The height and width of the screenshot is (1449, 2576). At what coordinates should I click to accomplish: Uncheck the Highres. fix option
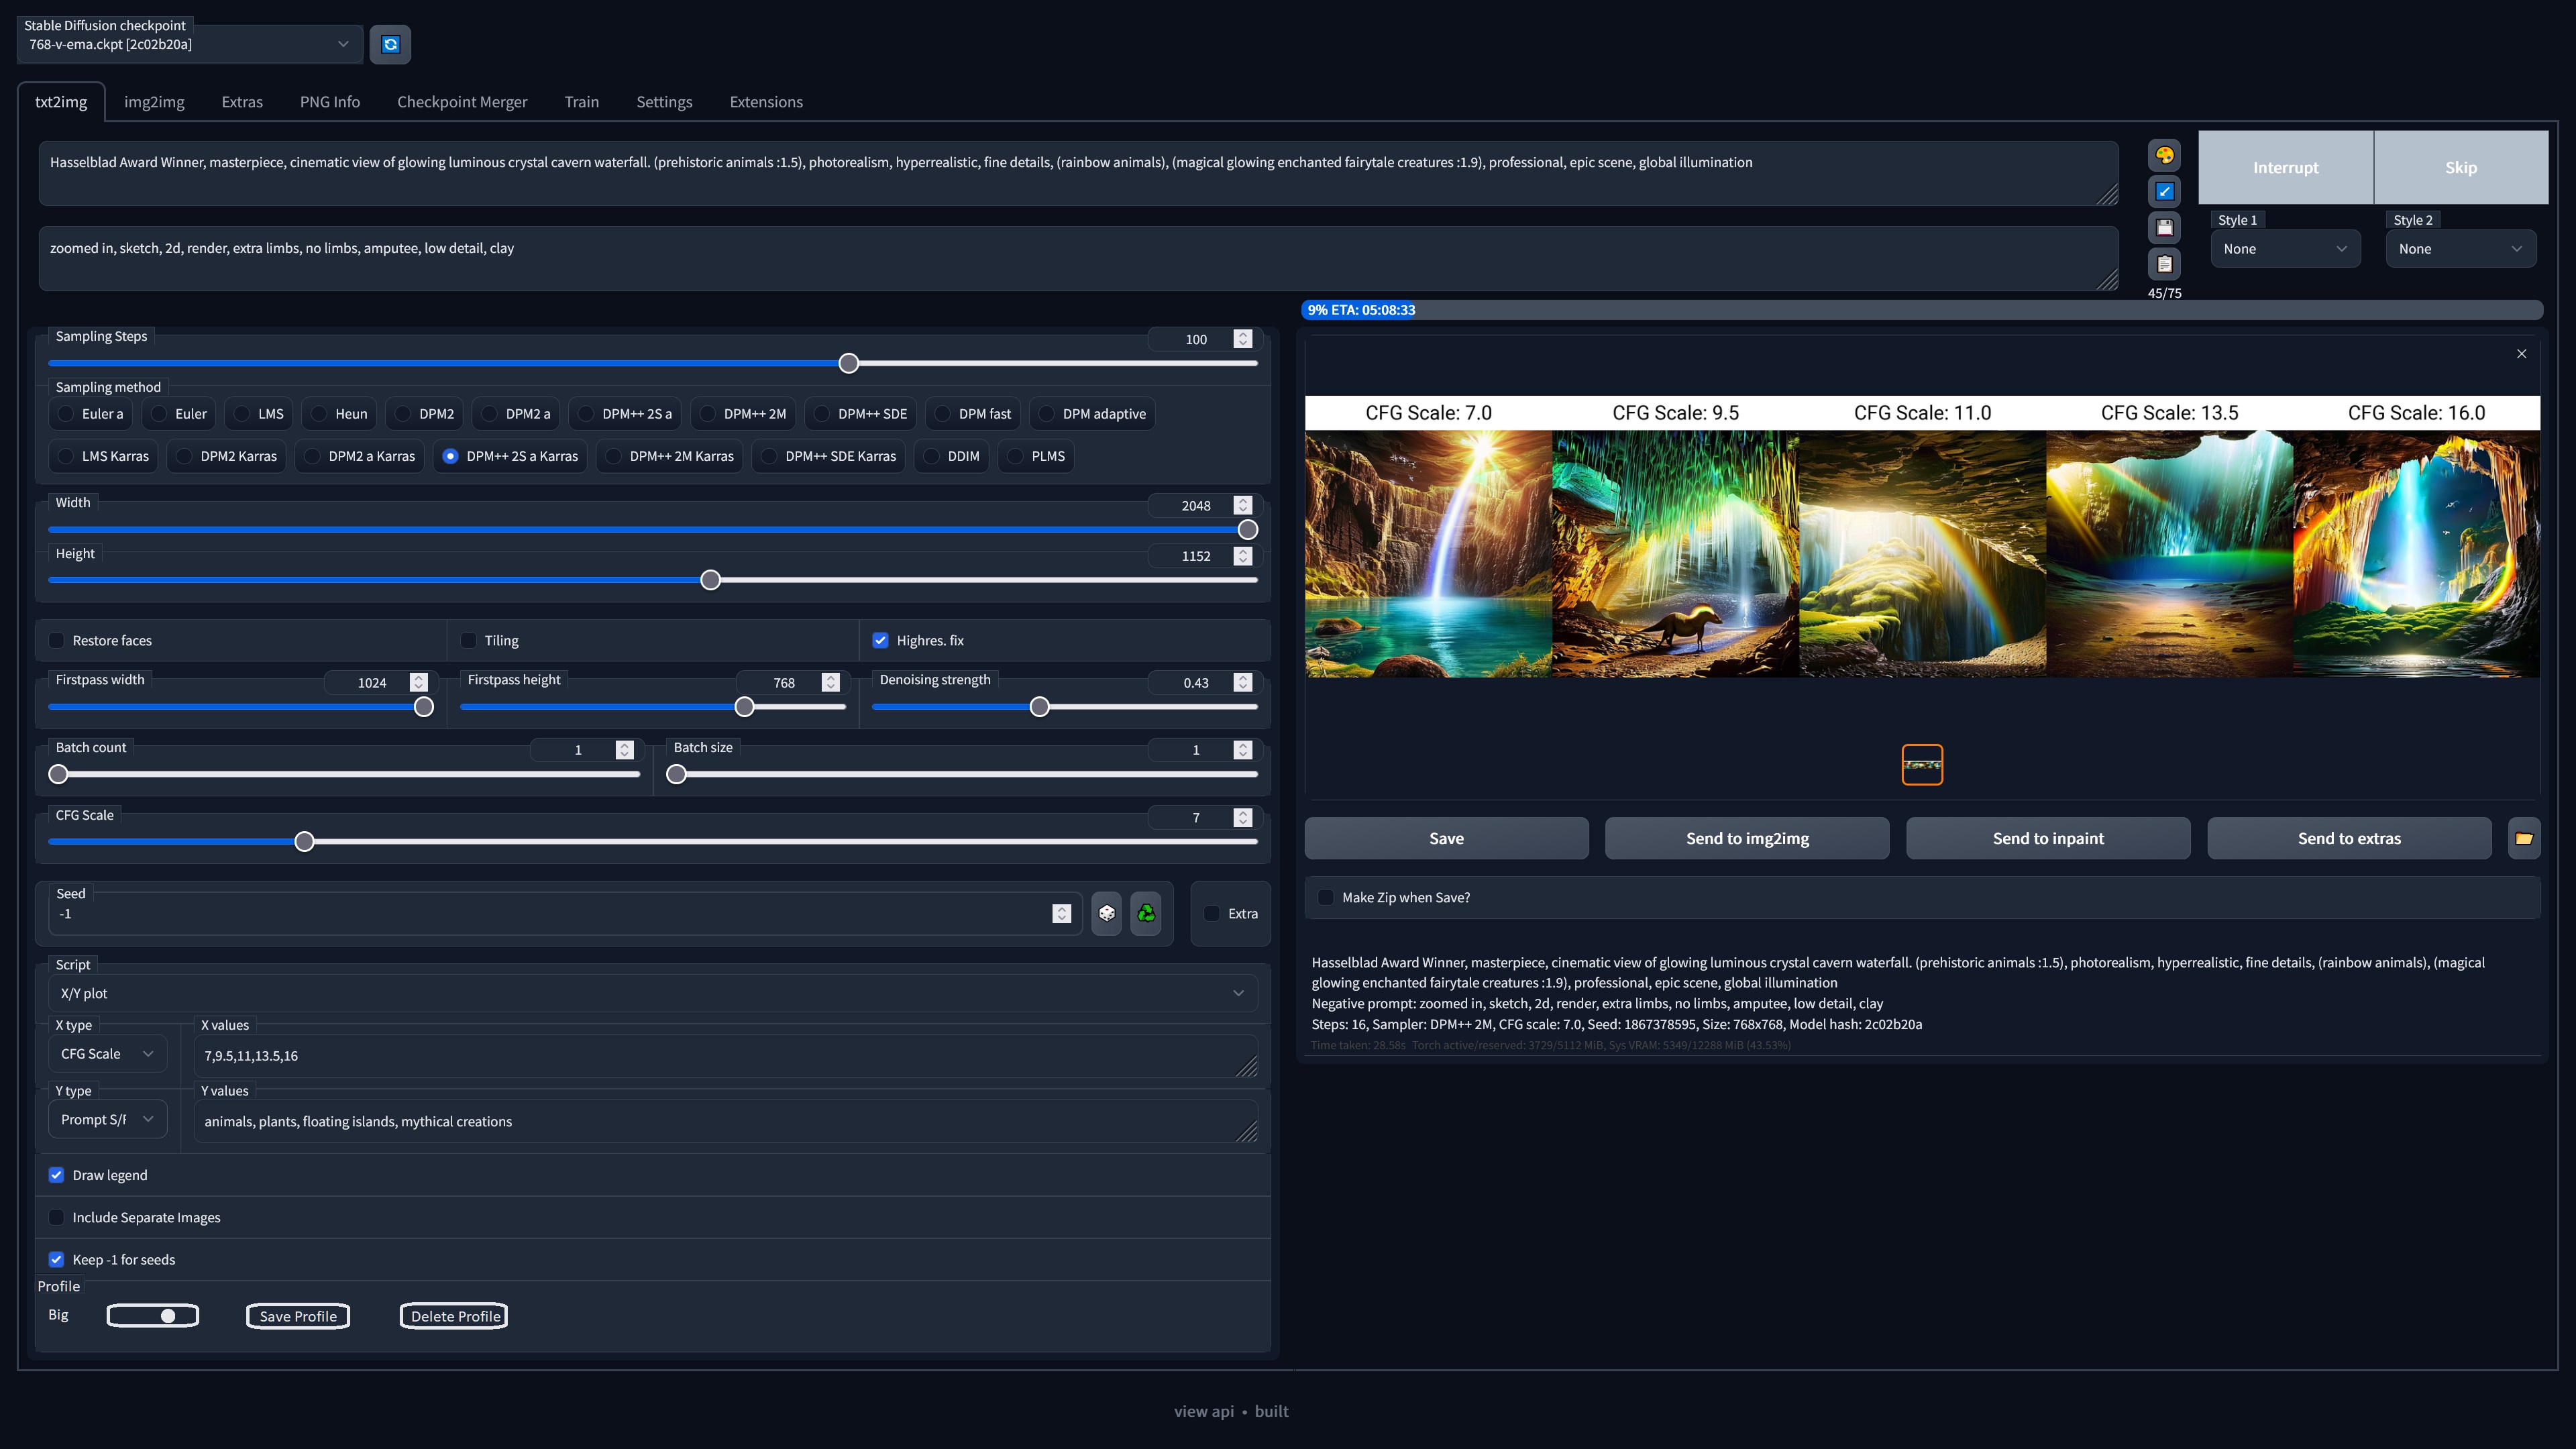(881, 640)
